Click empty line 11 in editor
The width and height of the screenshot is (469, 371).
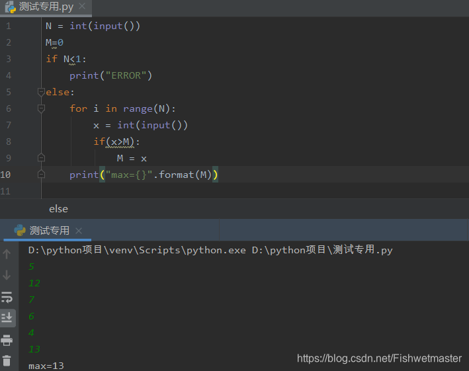coord(254,190)
